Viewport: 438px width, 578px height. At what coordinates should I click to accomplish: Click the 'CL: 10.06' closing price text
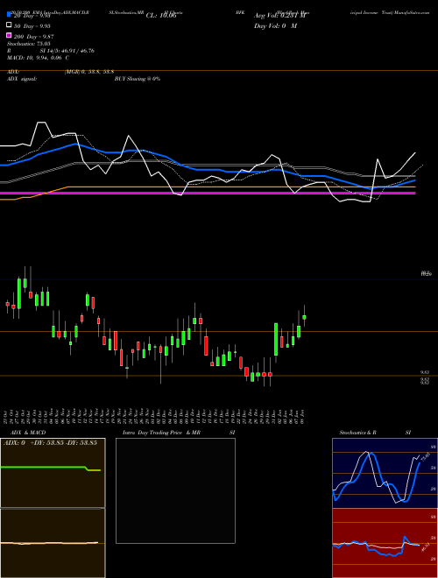click(x=161, y=16)
